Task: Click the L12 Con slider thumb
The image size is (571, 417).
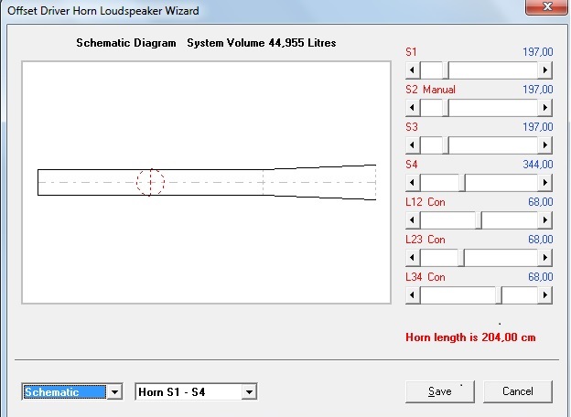Action: 479,219
